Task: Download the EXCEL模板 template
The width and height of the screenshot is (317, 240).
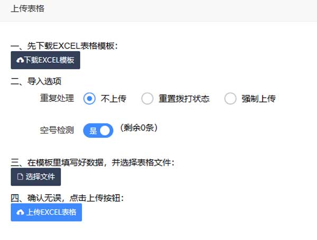Action: pos(45,61)
